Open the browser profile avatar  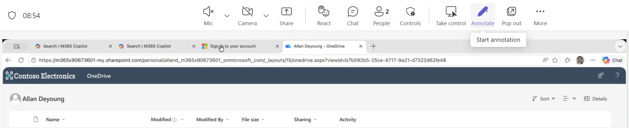(580, 60)
